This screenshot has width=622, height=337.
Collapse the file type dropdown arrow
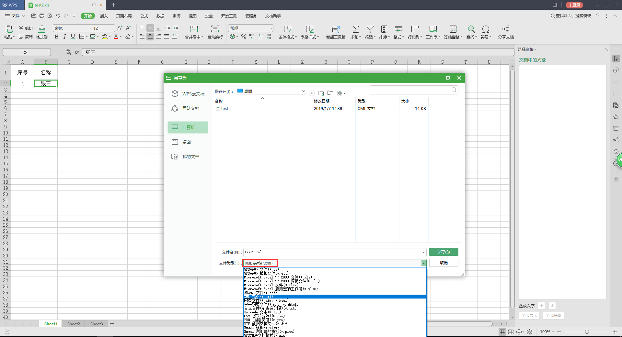[x=423, y=263]
